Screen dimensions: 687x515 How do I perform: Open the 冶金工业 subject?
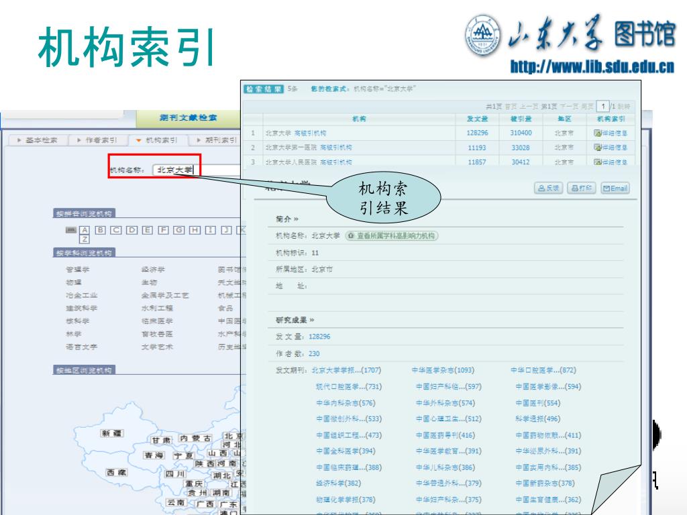pos(81,295)
